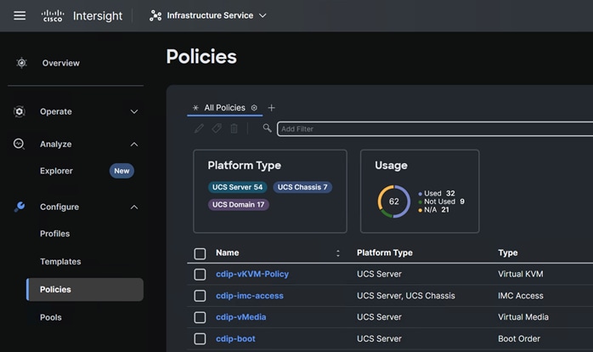Click the Platform Type column header

pyautogui.click(x=385, y=253)
